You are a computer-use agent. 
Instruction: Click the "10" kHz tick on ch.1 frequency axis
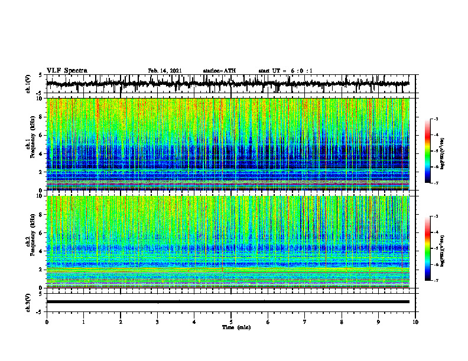(41, 99)
